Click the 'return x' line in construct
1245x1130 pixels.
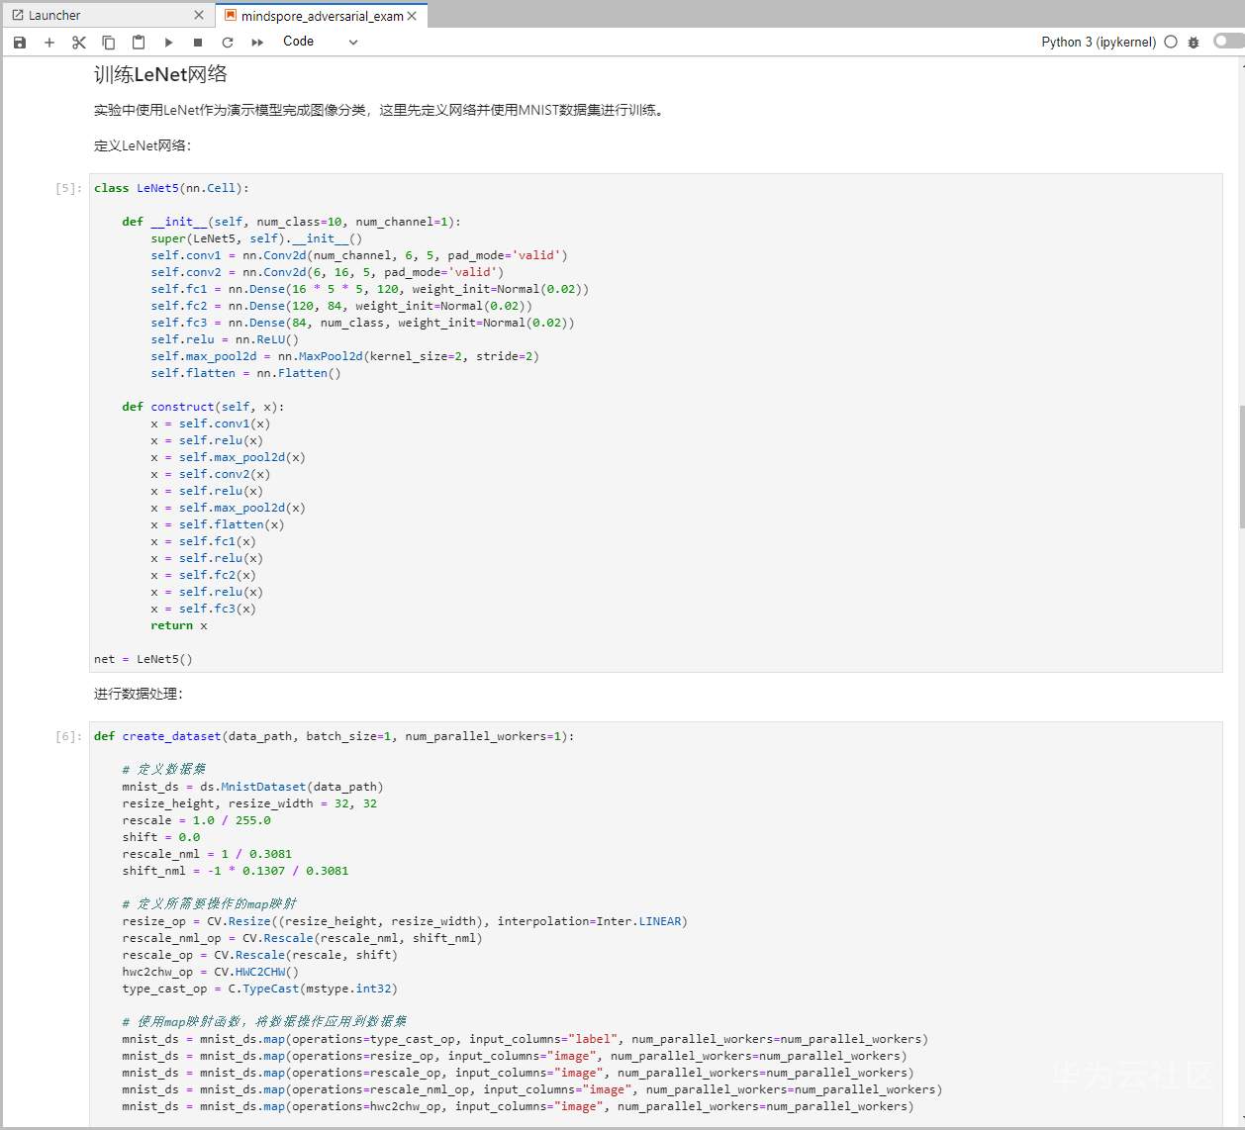click(x=179, y=625)
